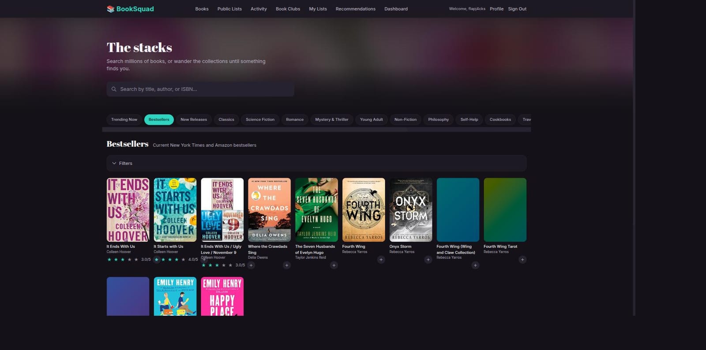Screen dimensions: 706x350
Task: Navigate to My Lists
Action: click(x=318, y=9)
